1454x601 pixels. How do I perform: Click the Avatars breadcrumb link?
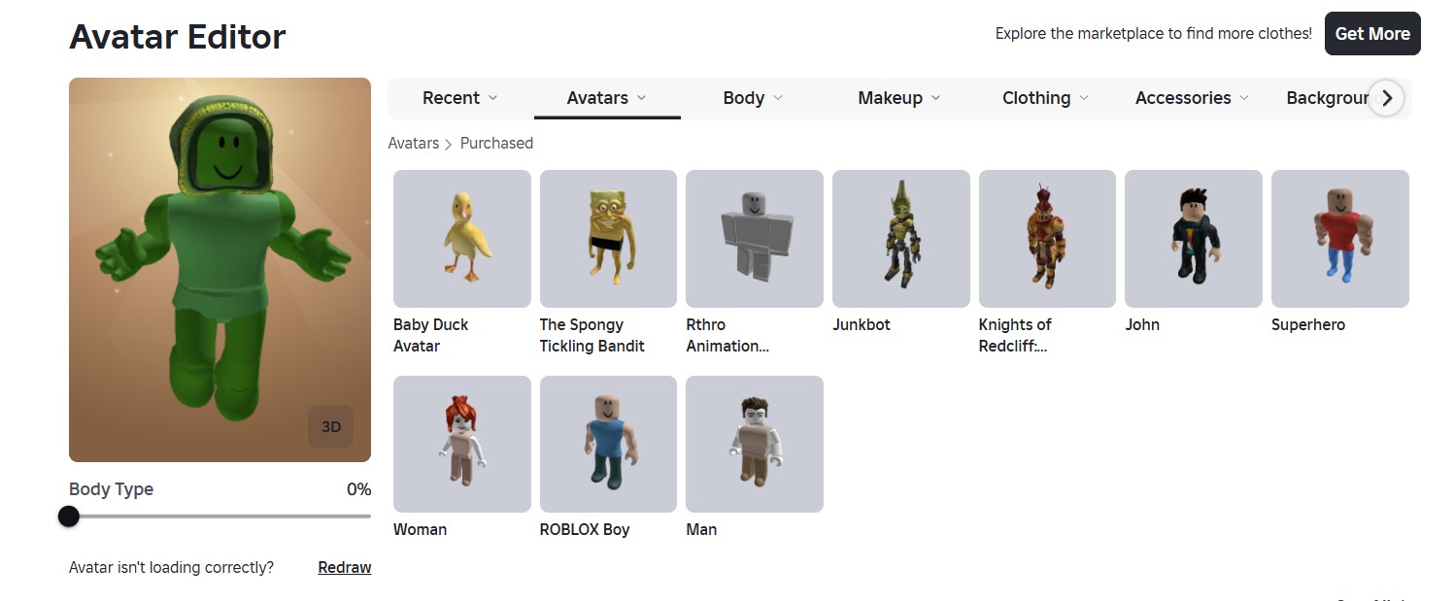(414, 143)
